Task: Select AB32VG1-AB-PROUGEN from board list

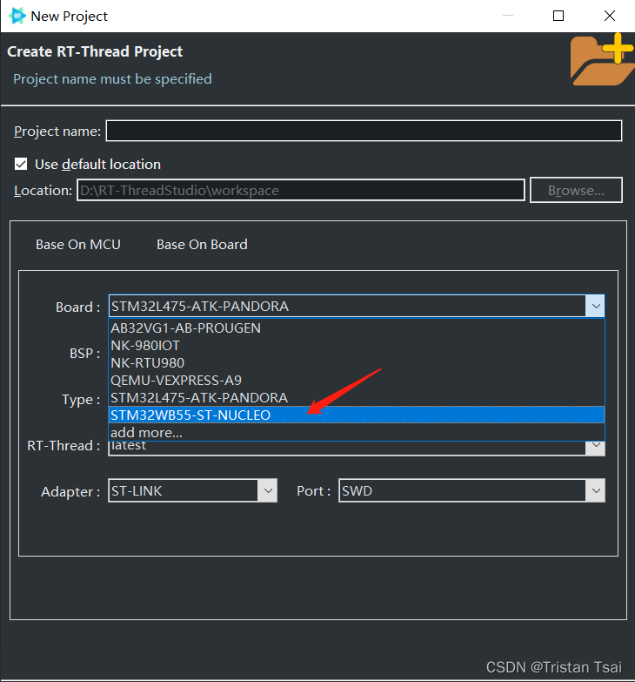Action: (356, 328)
